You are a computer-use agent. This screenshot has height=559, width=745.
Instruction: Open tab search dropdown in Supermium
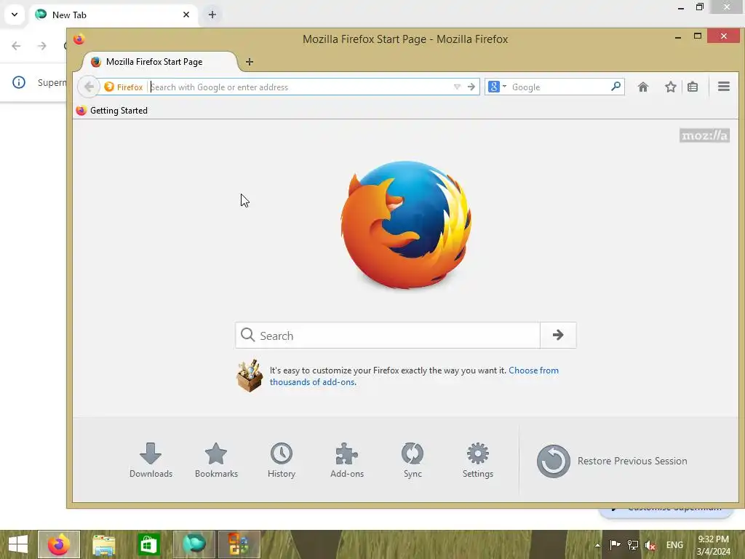pos(15,15)
